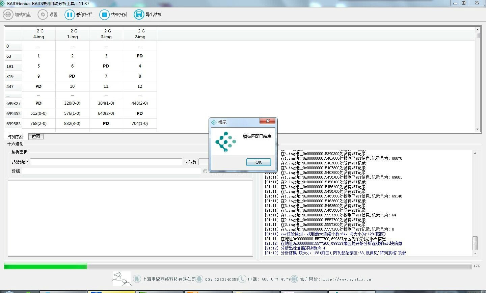Click the 电话: 400-077-4377 footer text

[x=269, y=279]
